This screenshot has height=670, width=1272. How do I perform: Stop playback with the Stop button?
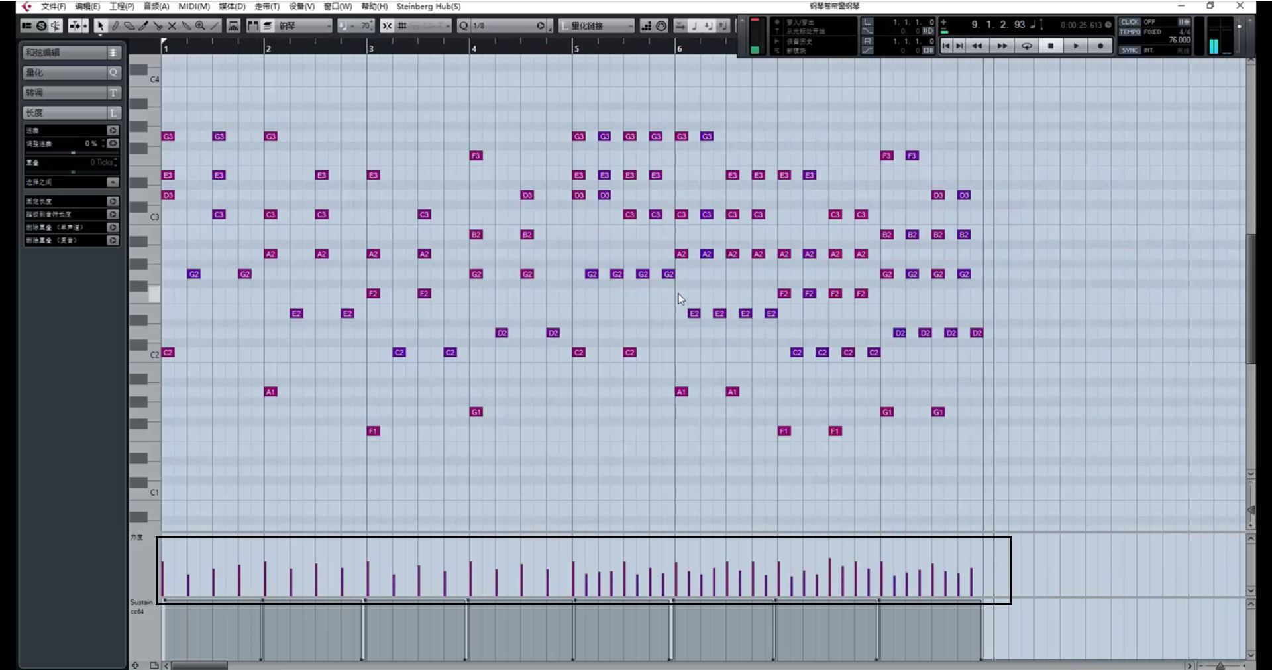tap(1051, 46)
